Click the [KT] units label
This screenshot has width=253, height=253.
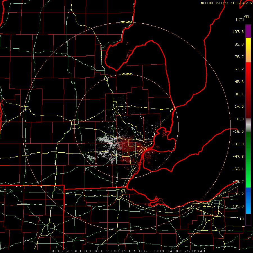(240, 19)
